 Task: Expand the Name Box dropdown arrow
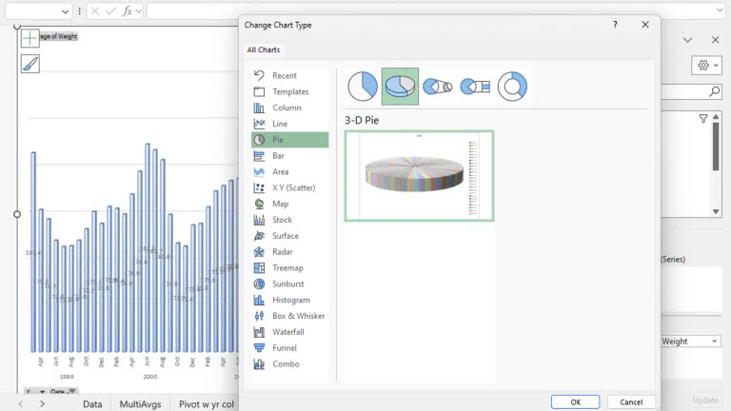pos(66,11)
